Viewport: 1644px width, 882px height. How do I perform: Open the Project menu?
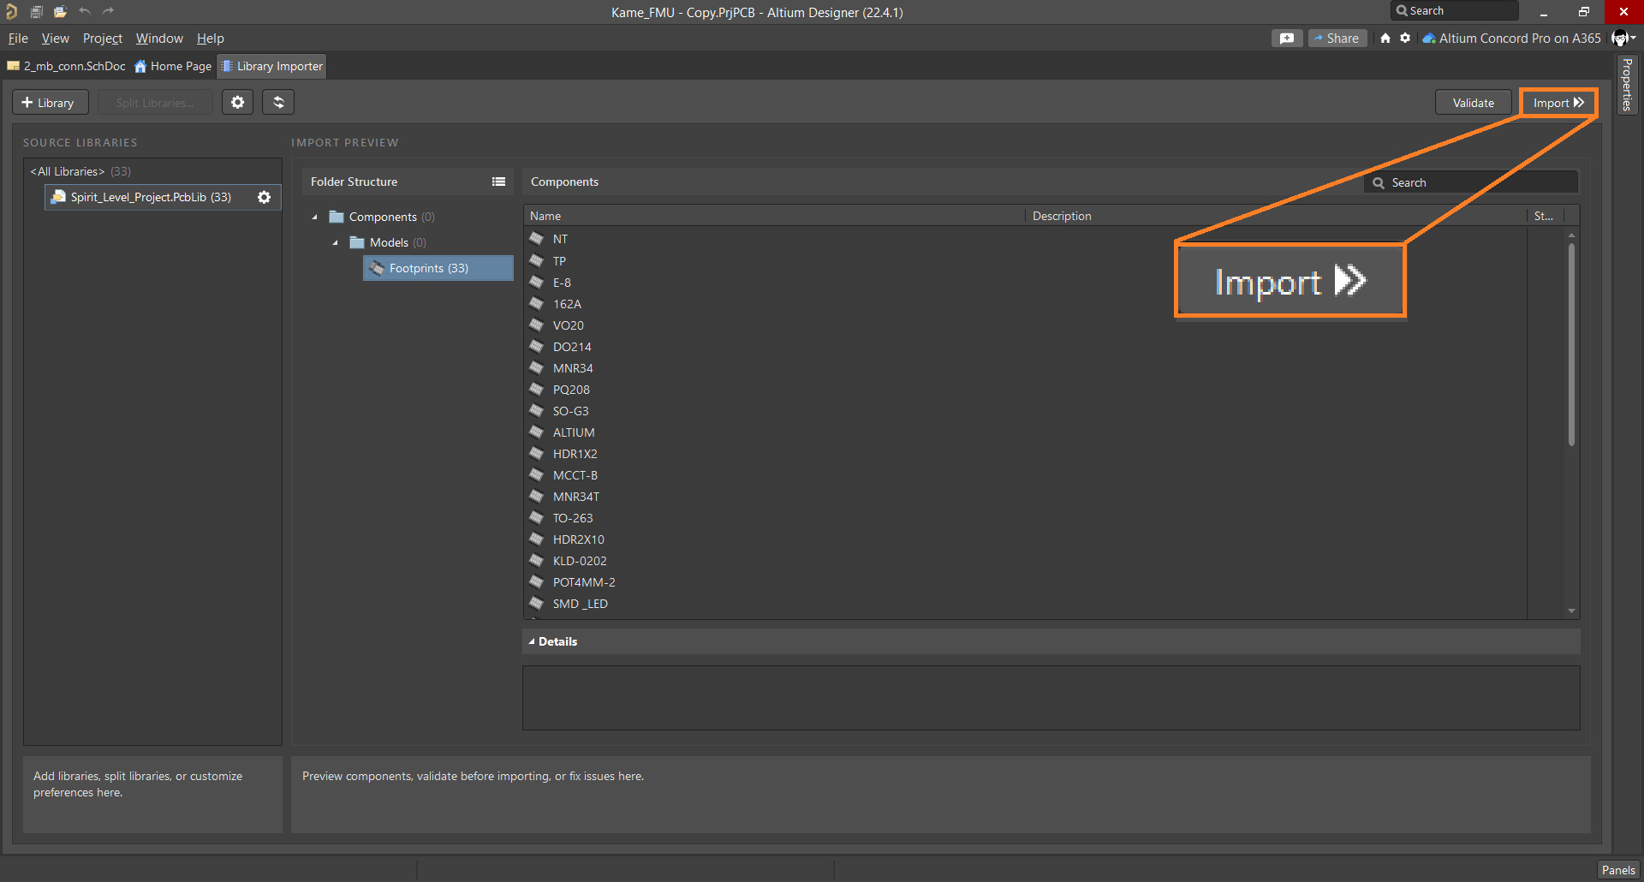click(102, 38)
